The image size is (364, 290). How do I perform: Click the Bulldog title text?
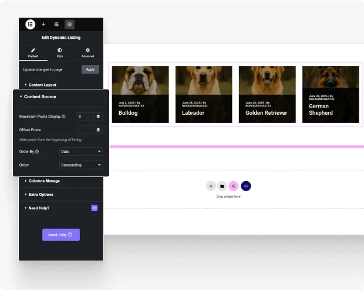(x=128, y=113)
